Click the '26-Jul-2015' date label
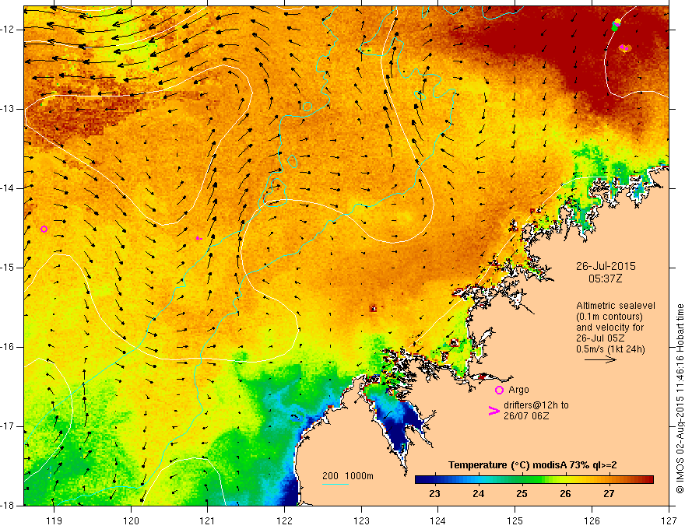 click(606, 266)
